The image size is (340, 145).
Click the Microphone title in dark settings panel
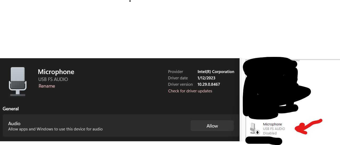click(56, 72)
